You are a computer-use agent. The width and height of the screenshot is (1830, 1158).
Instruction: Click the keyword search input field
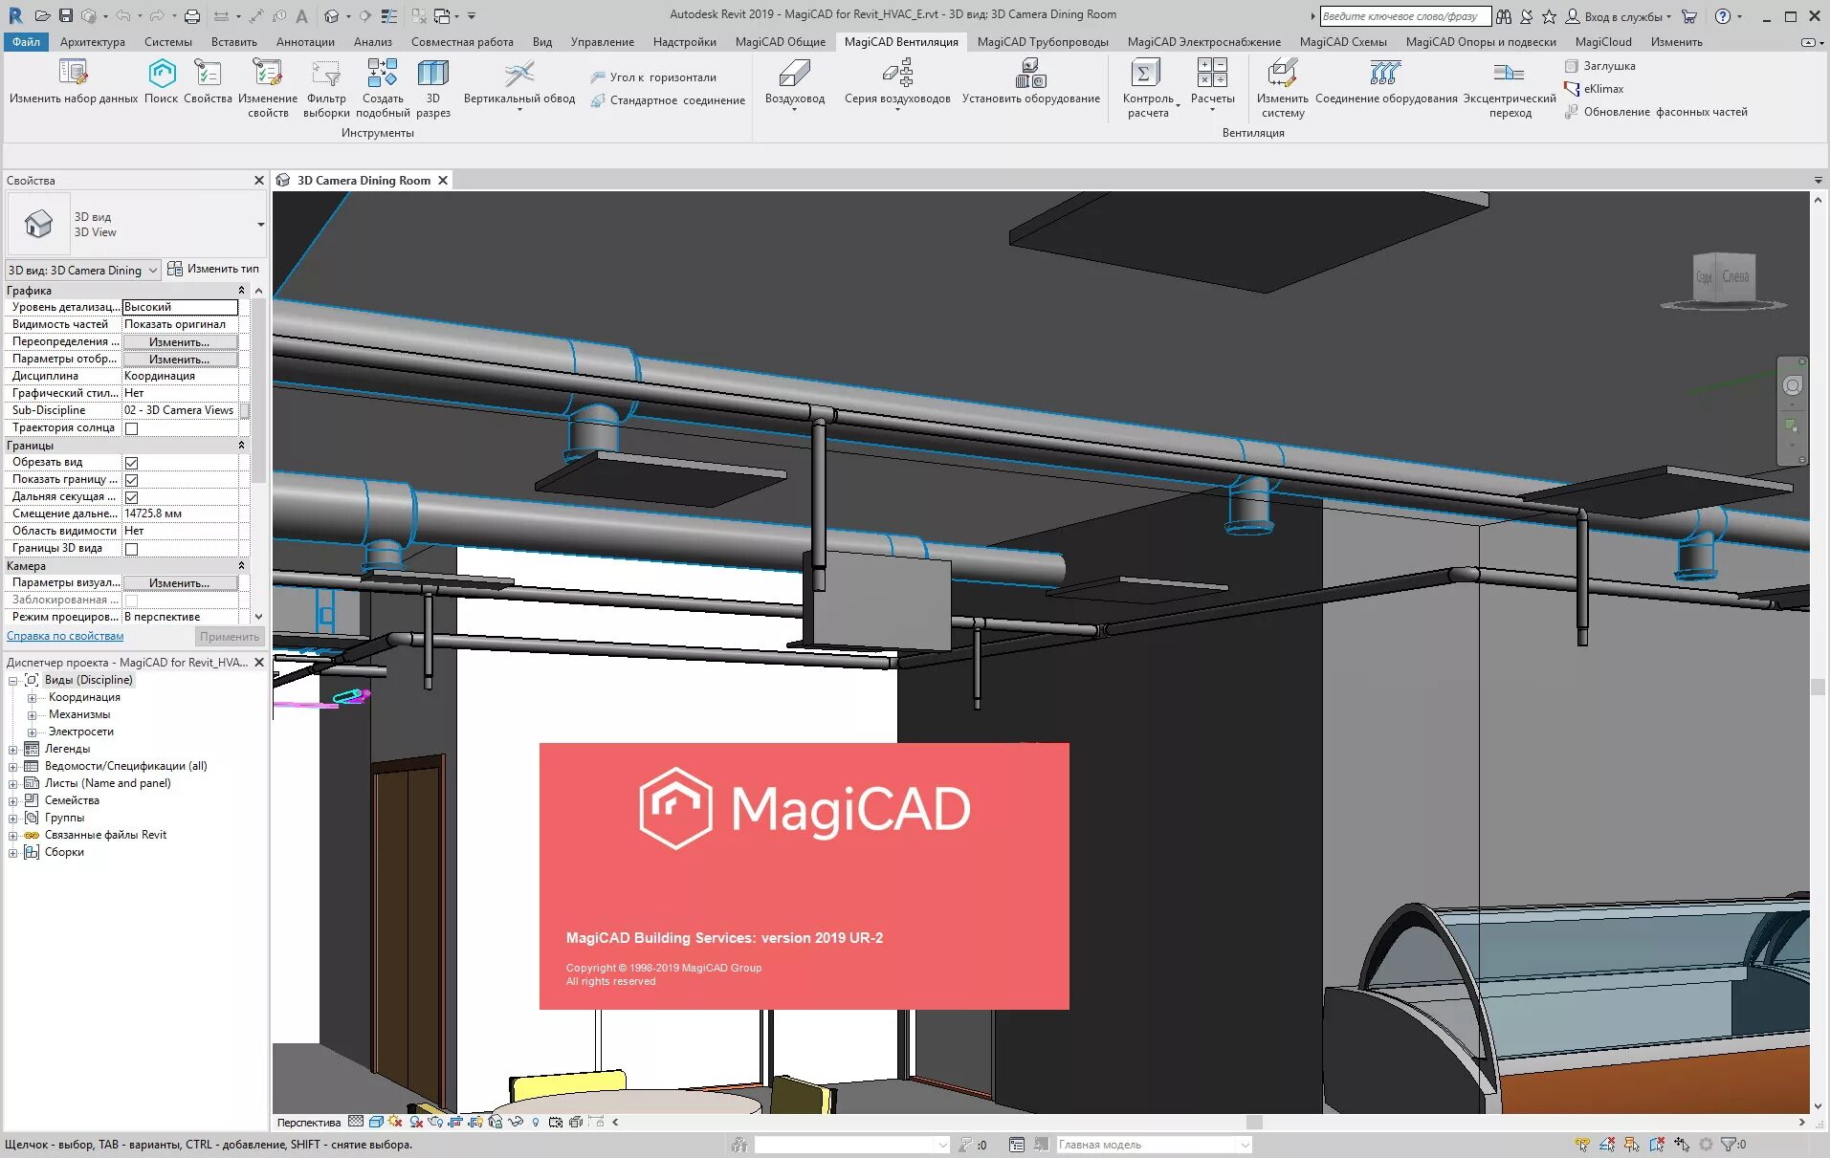pyautogui.click(x=1404, y=16)
